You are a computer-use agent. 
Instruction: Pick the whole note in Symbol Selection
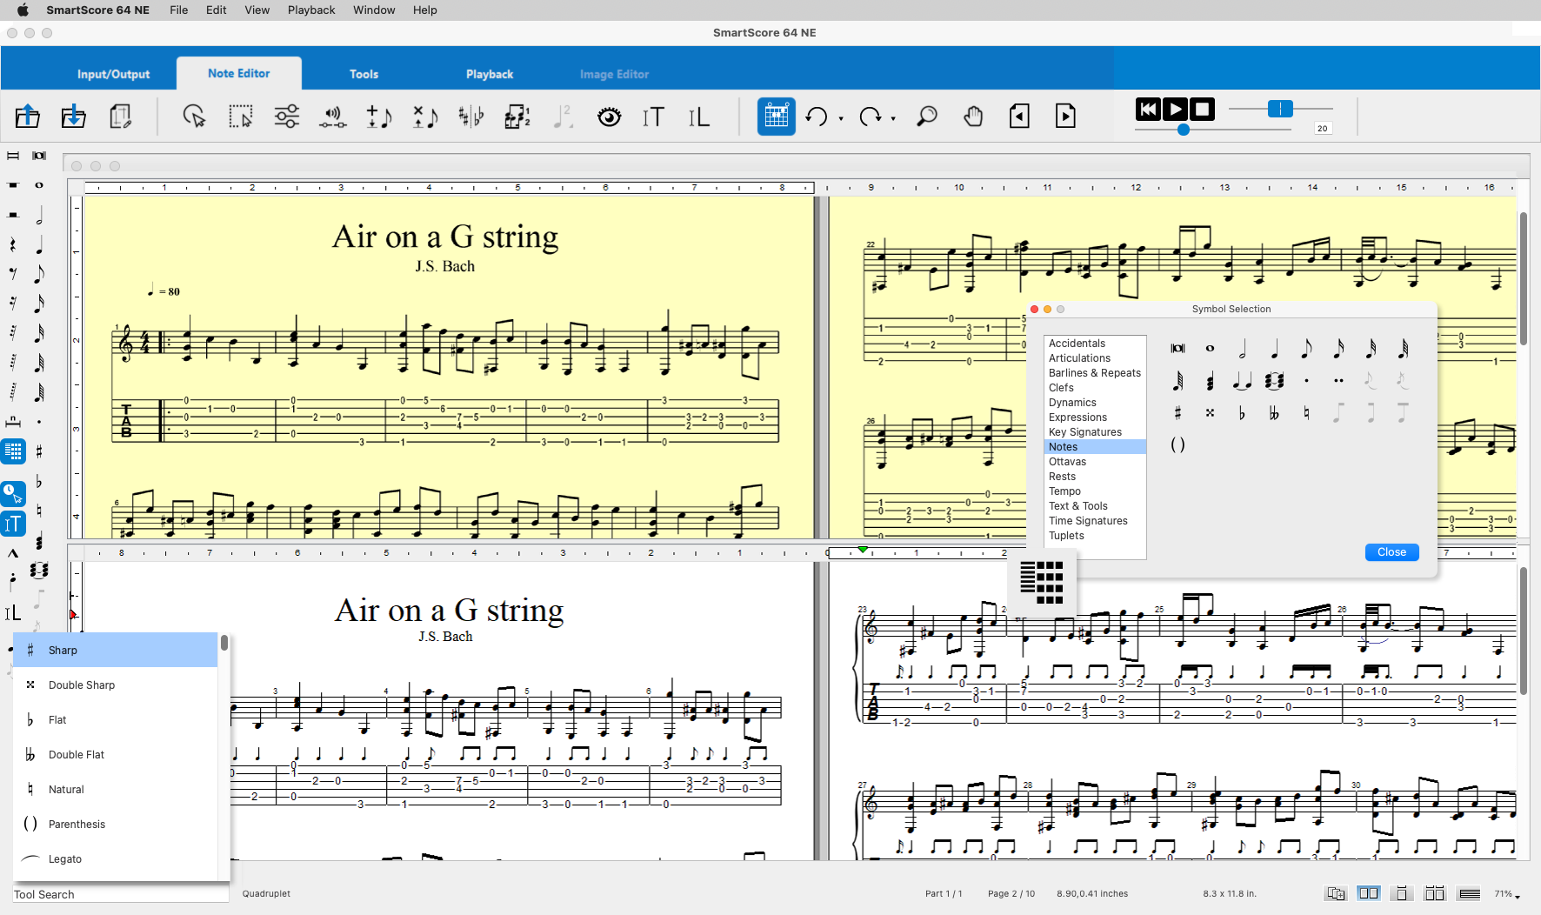point(1210,349)
